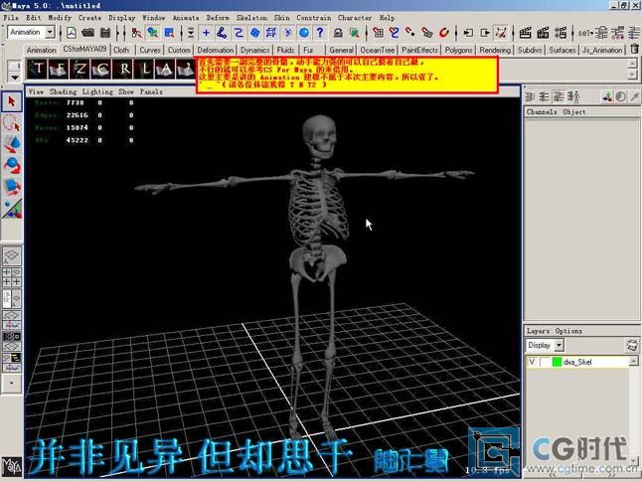Click the lock selection padlock icon
The width and height of the screenshot is (642, 482).
[x=338, y=33]
